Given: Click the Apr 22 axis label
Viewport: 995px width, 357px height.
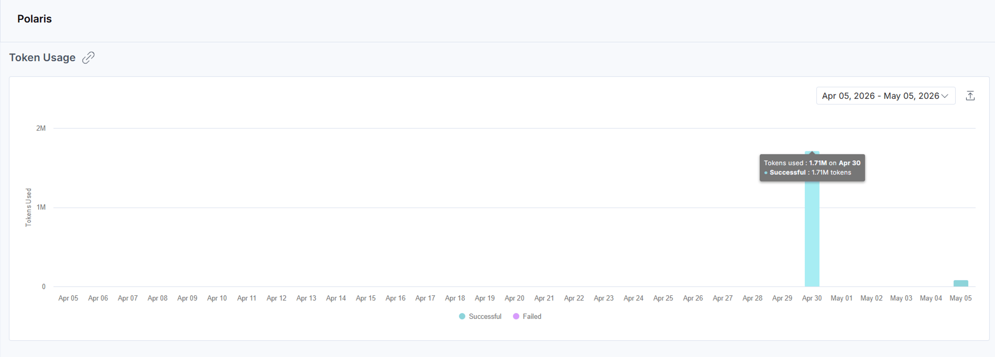Looking at the screenshot, I should point(574,298).
